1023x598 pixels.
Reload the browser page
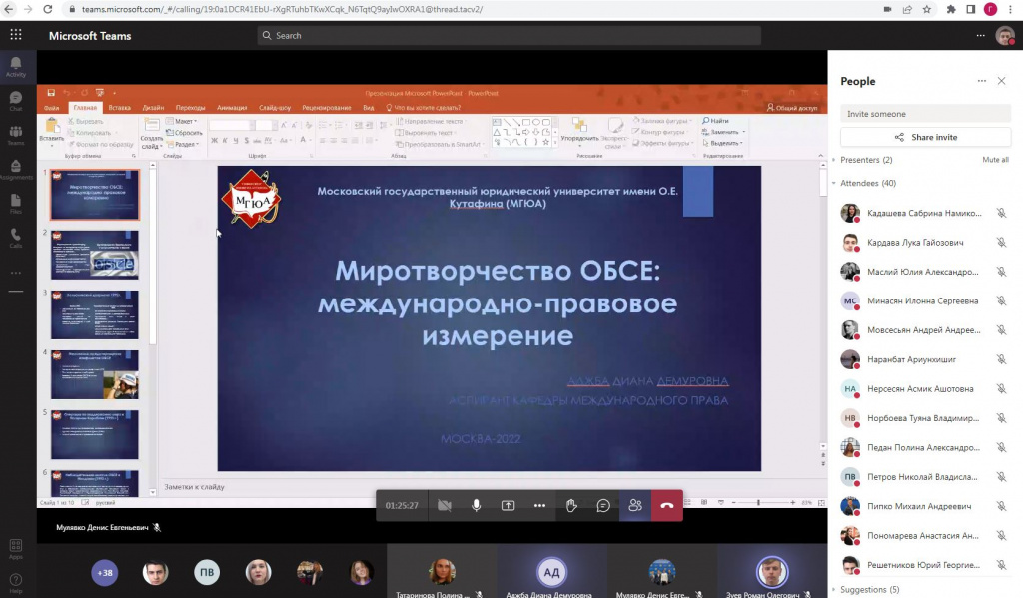coord(48,9)
